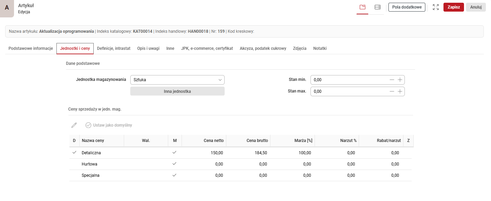The image size is (491, 201).
Task: Increase Stan max. with plus icon
Action: point(400,91)
